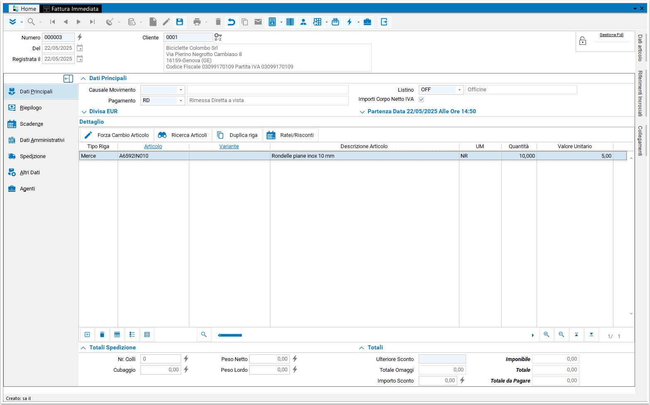Expand the Divisa EUR section
The width and height of the screenshot is (650, 405).
[x=83, y=112]
